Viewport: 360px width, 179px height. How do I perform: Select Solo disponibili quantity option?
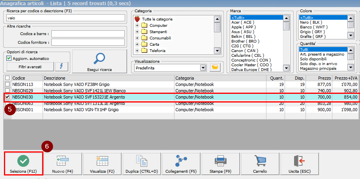tap(323, 59)
